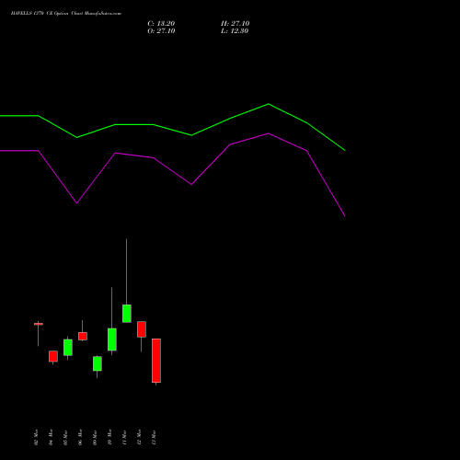Viewport: 460px width, 460px height.
Task: Click the 04 Mar date label
Action: click(x=51, y=437)
